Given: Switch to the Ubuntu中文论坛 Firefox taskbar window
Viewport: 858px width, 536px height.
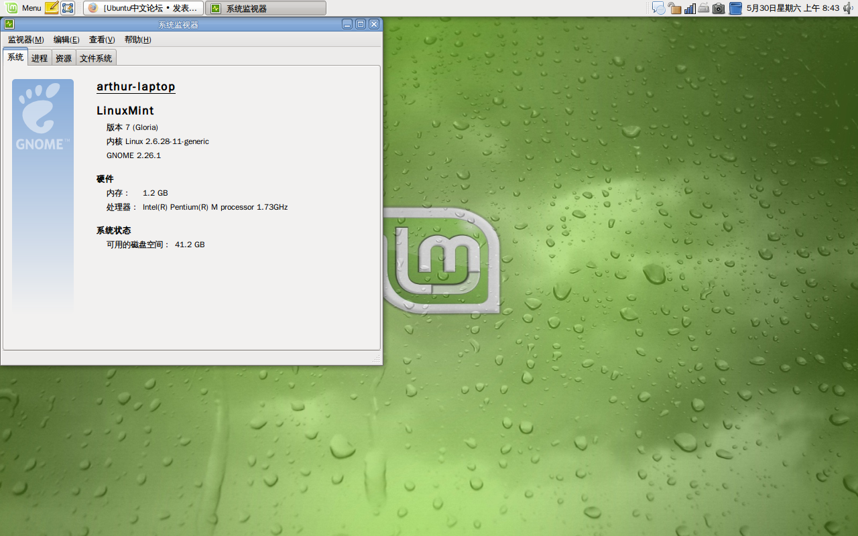Looking at the screenshot, I should (143, 8).
